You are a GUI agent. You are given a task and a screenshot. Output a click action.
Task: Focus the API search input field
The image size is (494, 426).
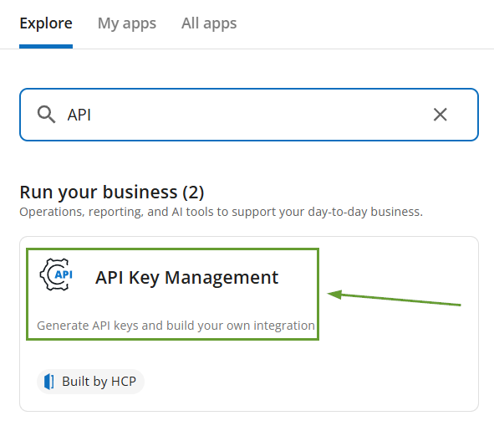click(x=249, y=115)
